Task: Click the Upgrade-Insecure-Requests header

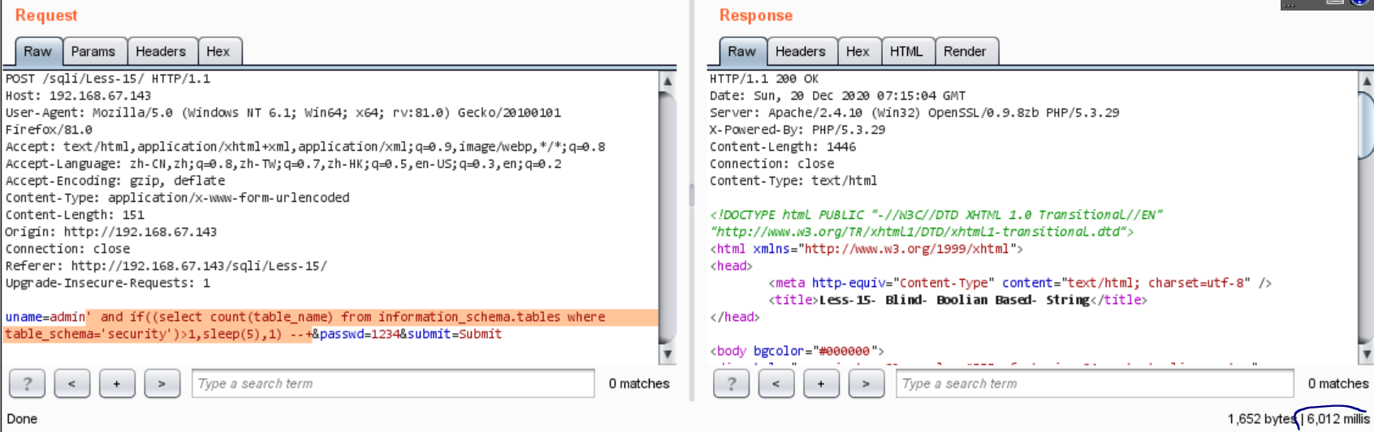Action: [x=108, y=283]
